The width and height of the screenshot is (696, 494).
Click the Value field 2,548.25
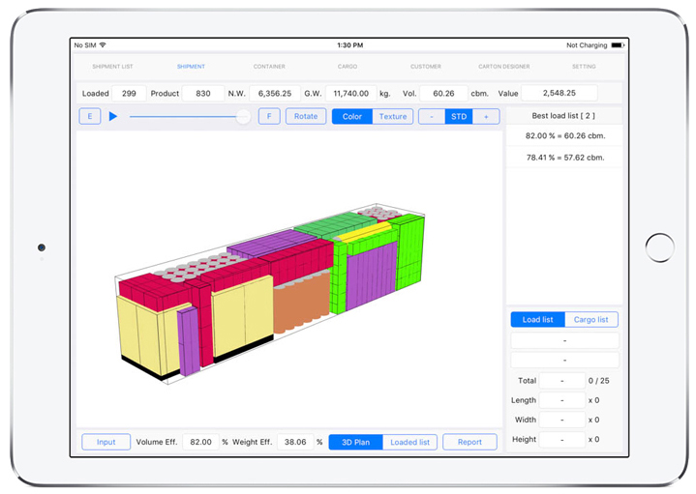click(x=560, y=93)
